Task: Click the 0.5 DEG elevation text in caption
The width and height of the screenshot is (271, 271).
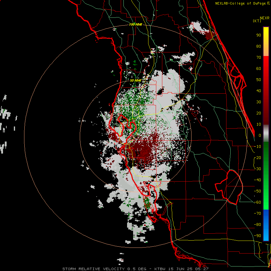Action: pyautogui.click(x=137, y=269)
